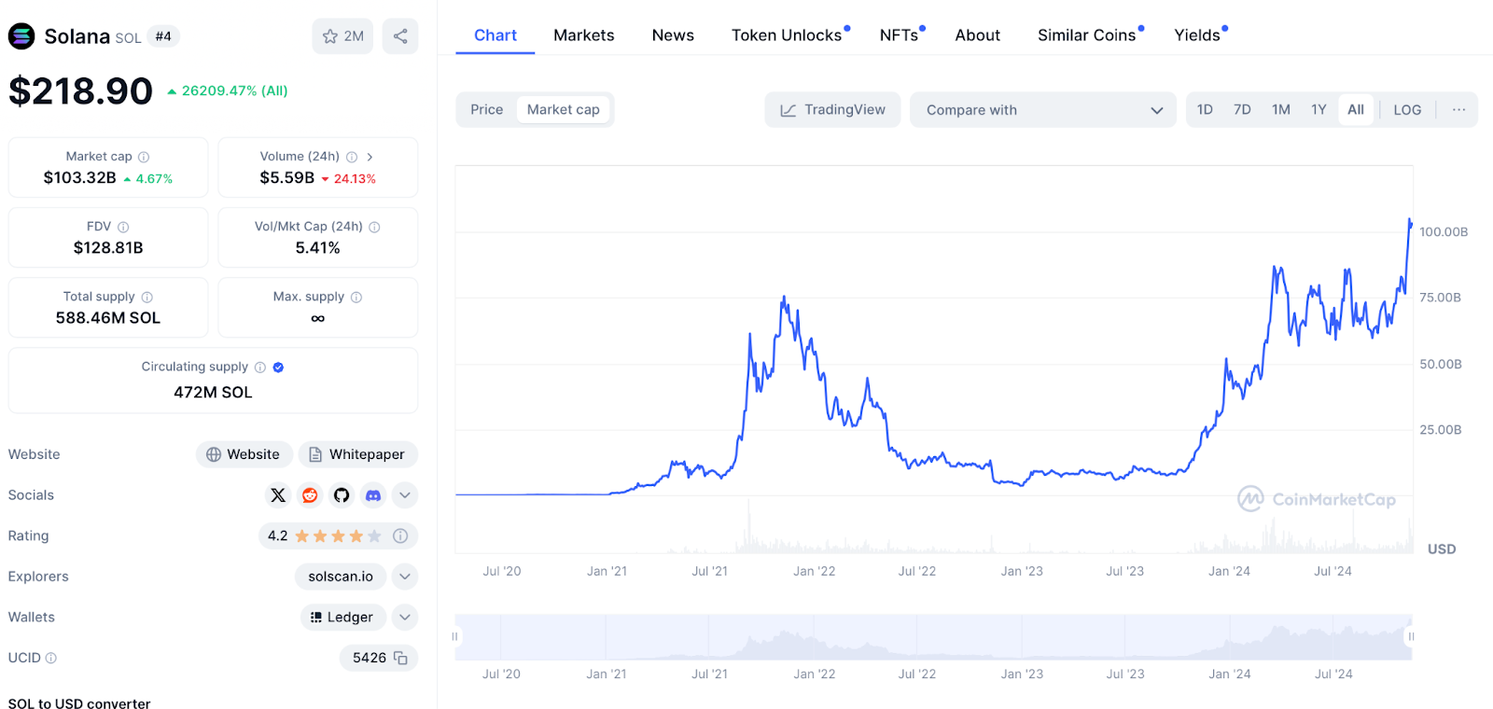Open more chart options ellipsis

(1458, 109)
